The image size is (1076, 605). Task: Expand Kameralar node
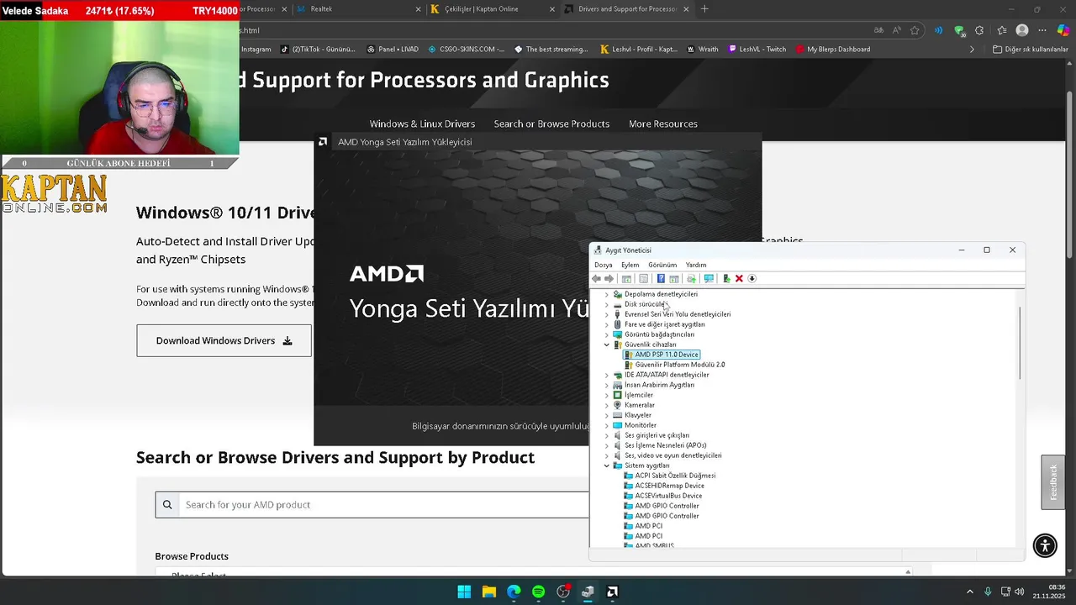[x=607, y=405]
